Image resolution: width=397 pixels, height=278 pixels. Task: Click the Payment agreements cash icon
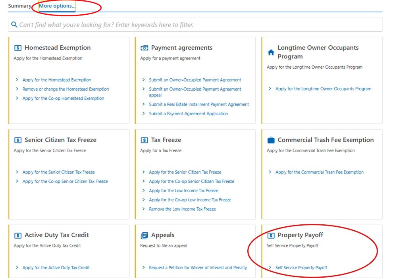coord(145,48)
